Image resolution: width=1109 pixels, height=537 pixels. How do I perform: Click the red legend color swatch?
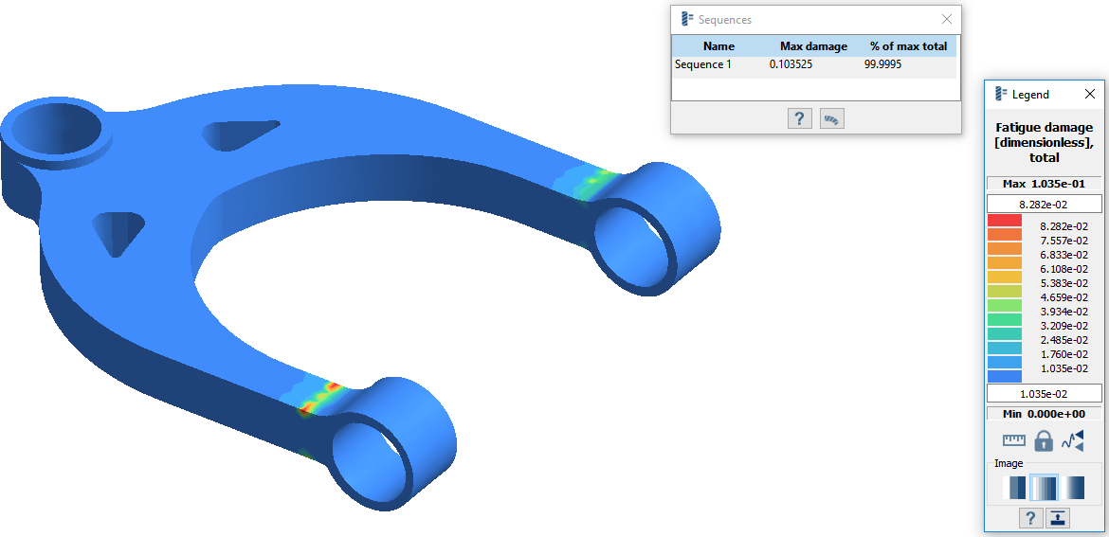[x=1004, y=221]
